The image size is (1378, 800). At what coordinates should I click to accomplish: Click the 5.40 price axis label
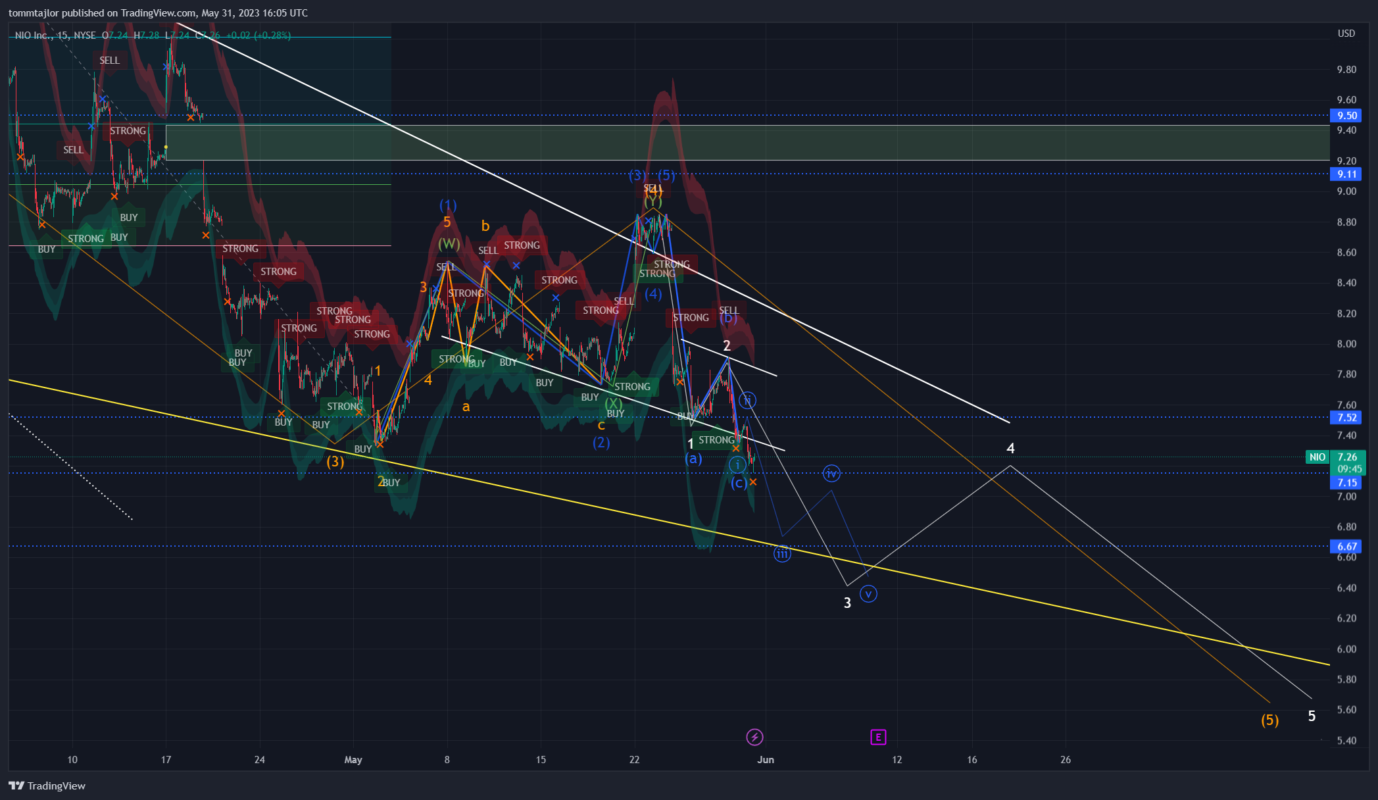1346,741
